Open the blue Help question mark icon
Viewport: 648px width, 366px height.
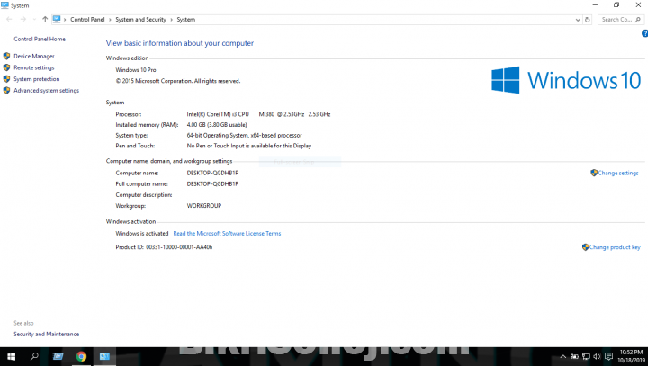click(x=644, y=34)
